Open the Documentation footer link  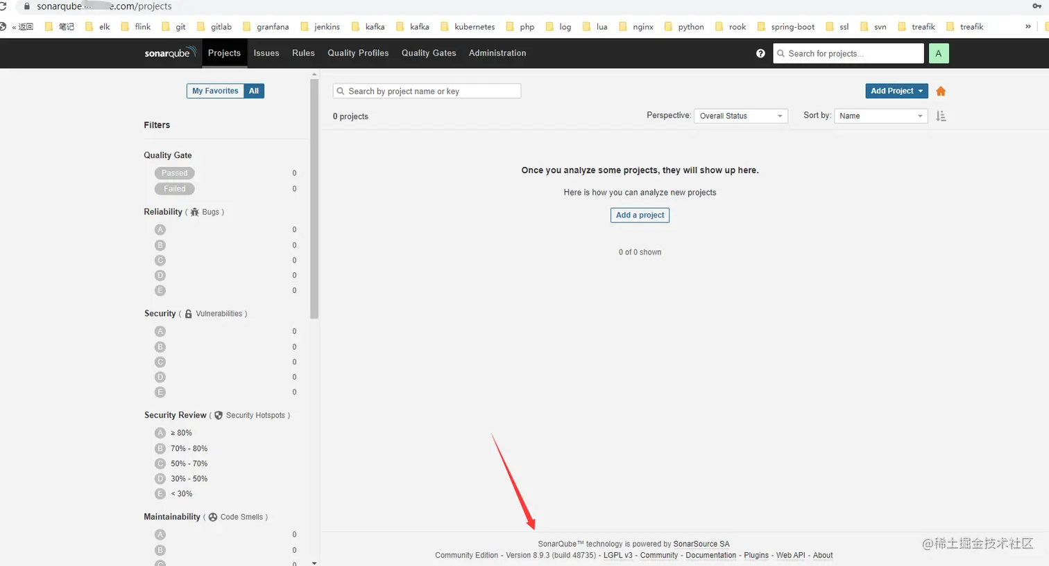click(x=710, y=556)
